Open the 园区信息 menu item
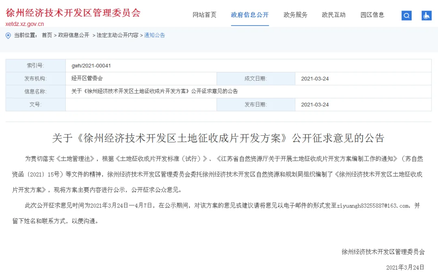 click(x=372, y=15)
